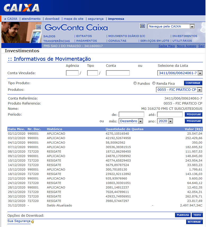Click the Data Mov. column header
Screen dimensions: 210x227
tap(16, 129)
